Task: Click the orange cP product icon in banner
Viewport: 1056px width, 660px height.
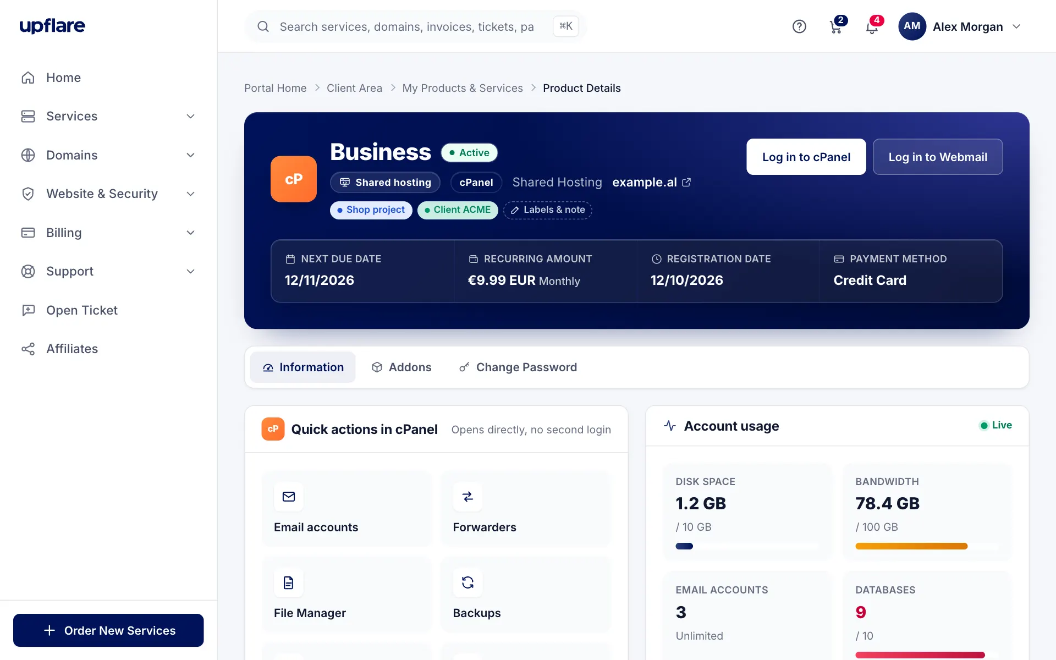Action: click(x=294, y=179)
